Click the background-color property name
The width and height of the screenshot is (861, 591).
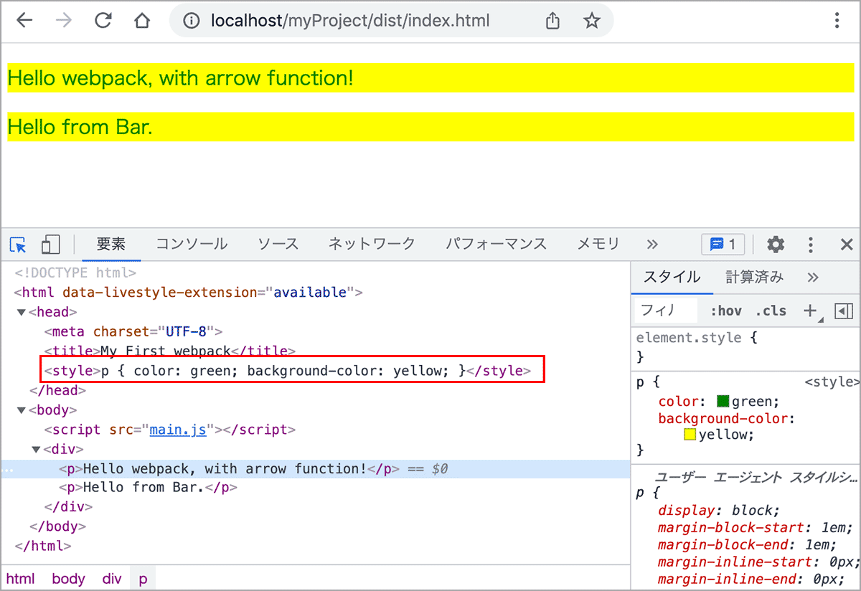click(x=725, y=418)
